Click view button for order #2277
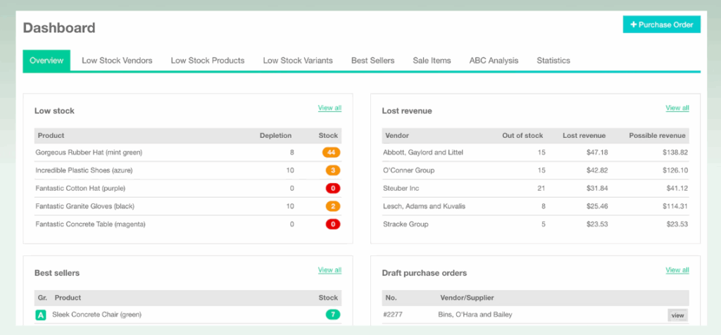This screenshot has height=335, width=721. [678, 315]
